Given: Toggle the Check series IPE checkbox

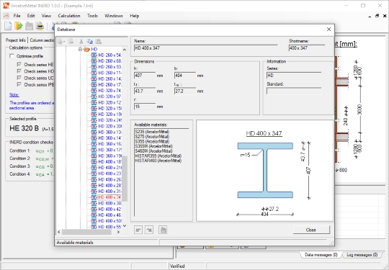Looking at the screenshot, I should pyautogui.click(x=19, y=84).
